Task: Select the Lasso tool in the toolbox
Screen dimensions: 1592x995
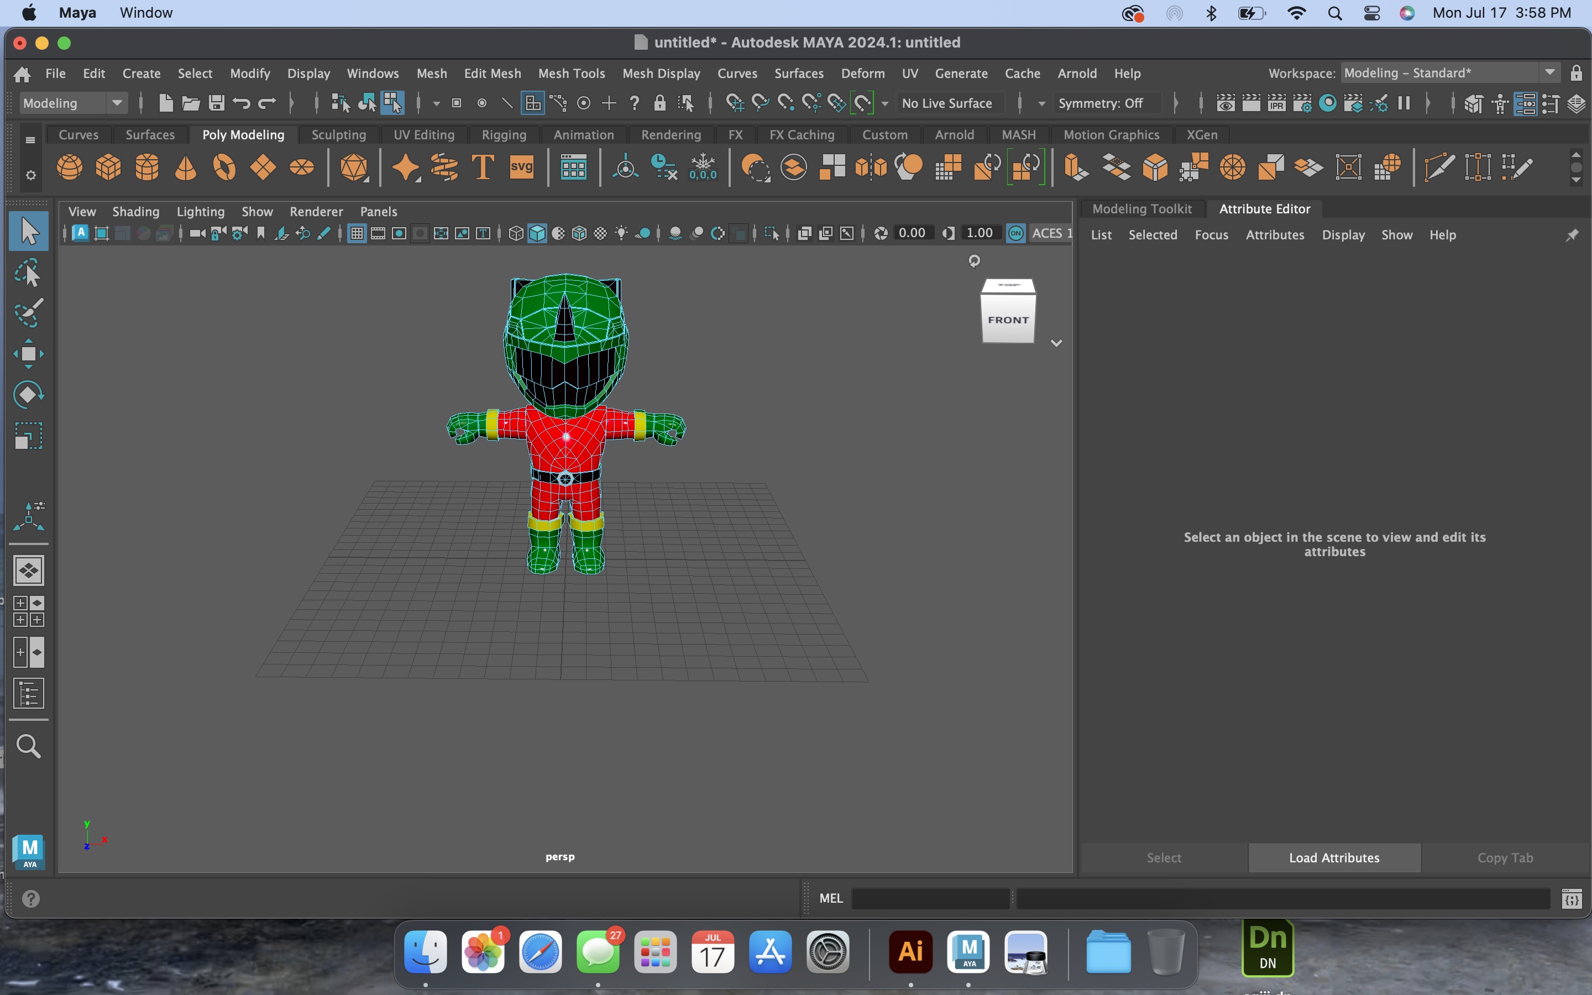Action: (28, 273)
